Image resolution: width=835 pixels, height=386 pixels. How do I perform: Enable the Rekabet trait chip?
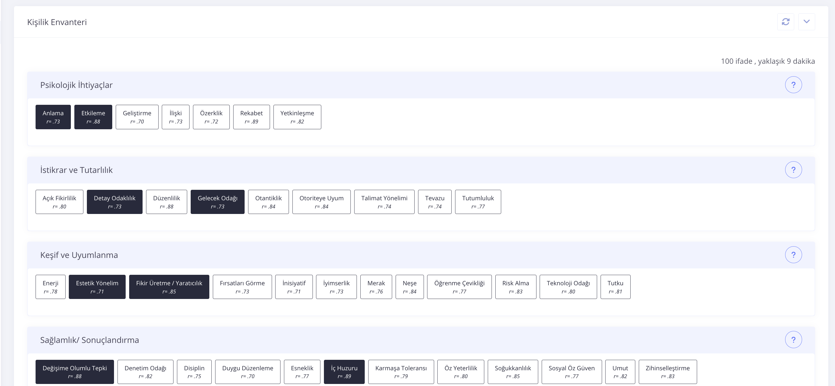coord(251,117)
